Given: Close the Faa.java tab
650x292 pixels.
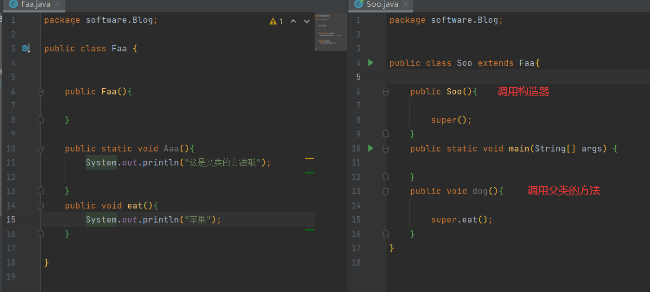Looking at the screenshot, I should [57, 4].
